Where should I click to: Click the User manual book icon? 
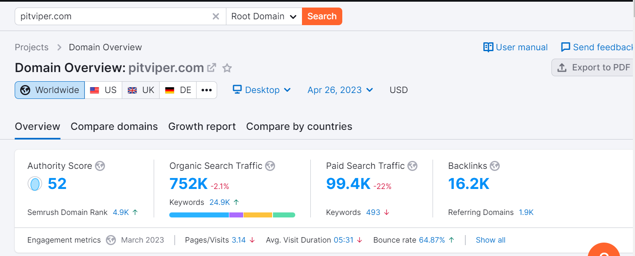click(488, 47)
